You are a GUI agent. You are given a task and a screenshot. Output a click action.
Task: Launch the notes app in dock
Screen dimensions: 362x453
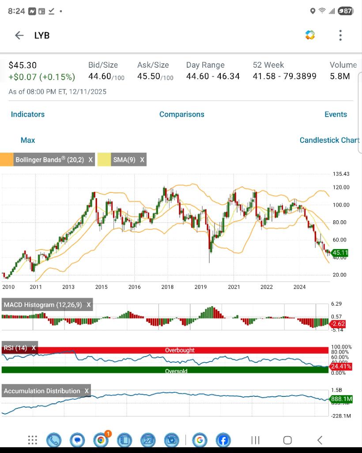[124, 440]
